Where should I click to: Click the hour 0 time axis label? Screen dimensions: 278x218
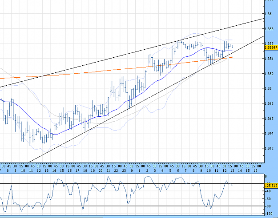[132, 170]
